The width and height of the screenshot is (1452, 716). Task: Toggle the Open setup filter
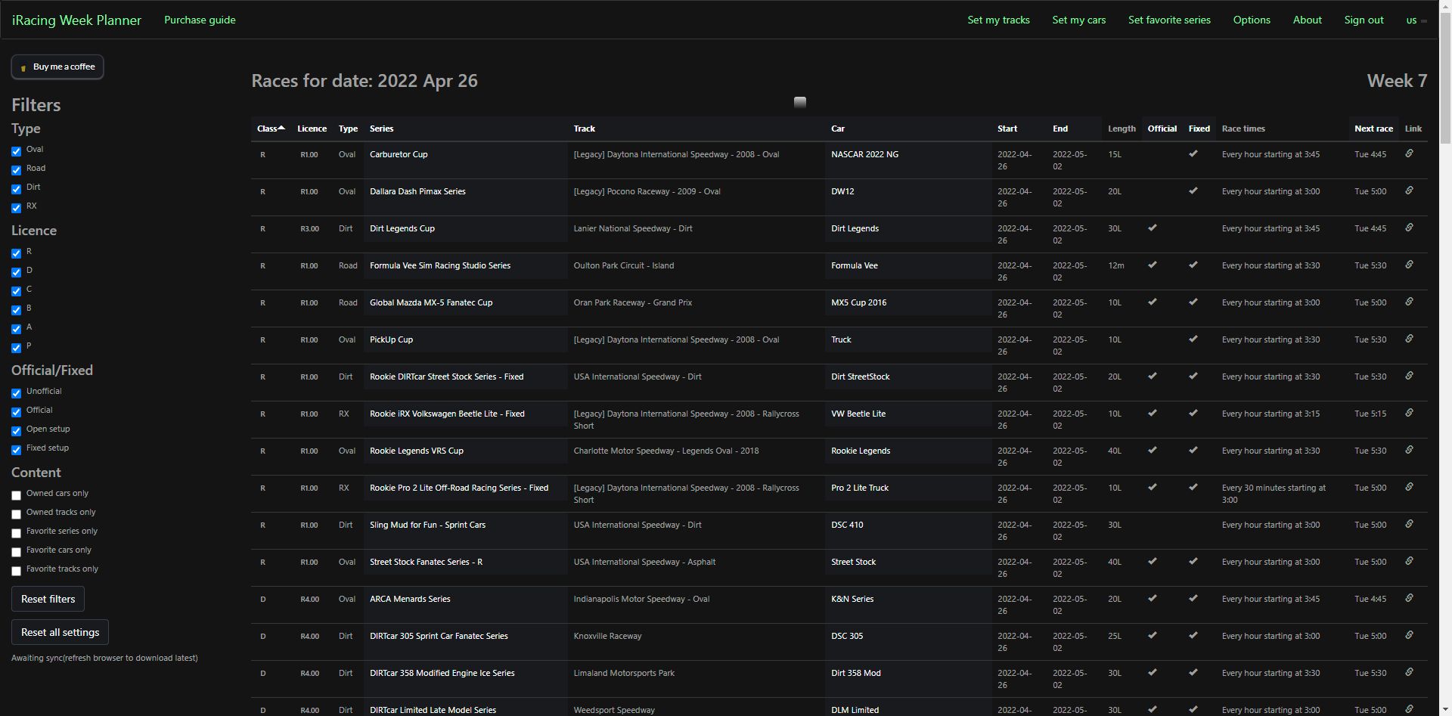[16, 431]
